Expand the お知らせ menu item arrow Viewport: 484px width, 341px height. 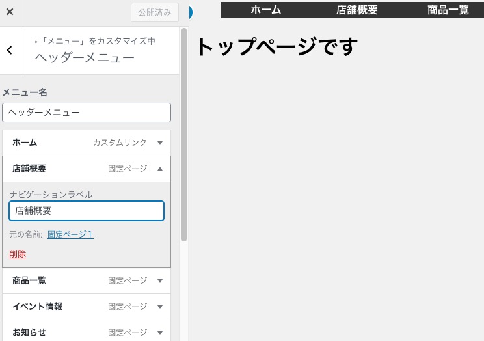pos(160,333)
